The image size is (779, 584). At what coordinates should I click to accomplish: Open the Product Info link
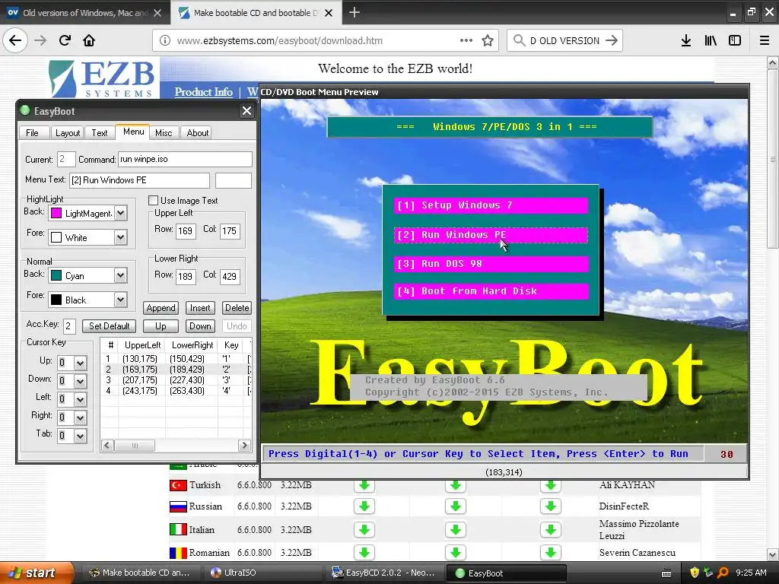coord(203,92)
